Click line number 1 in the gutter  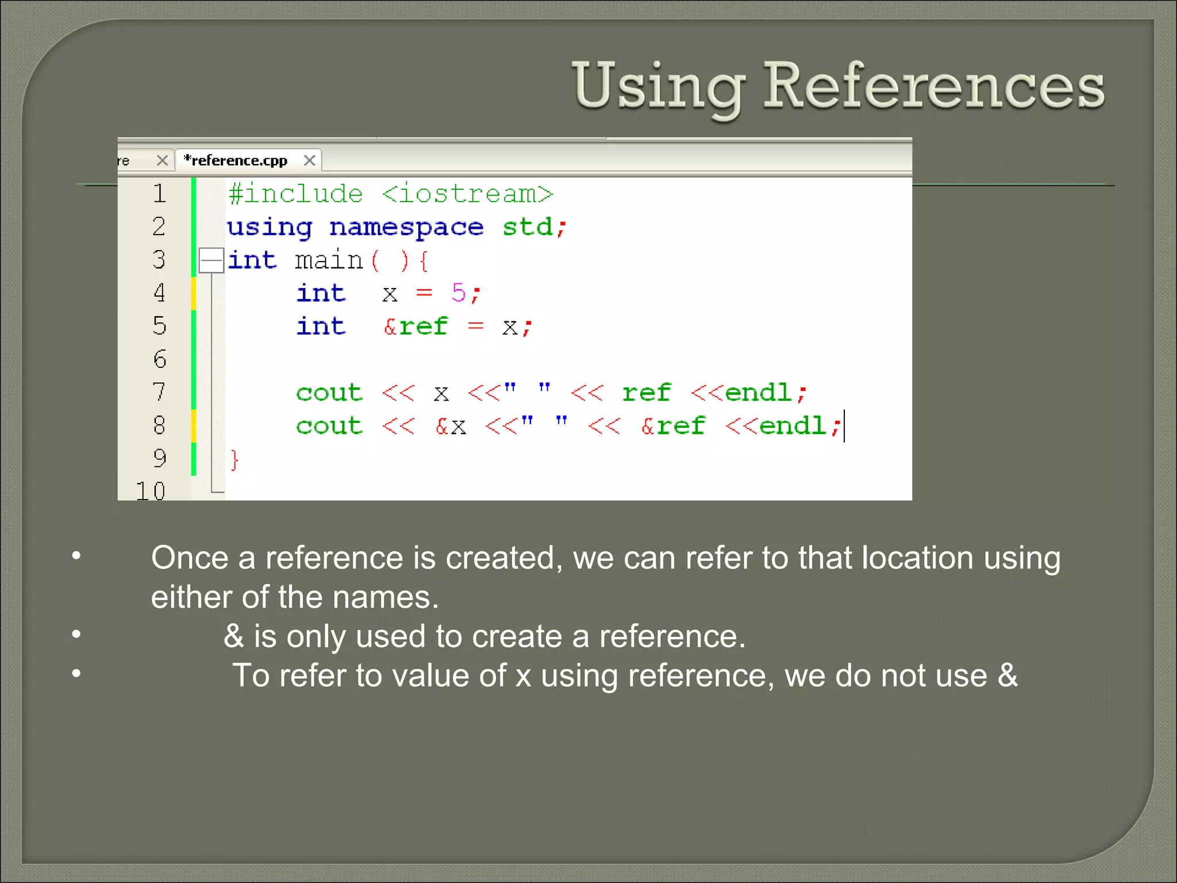pyautogui.click(x=159, y=194)
